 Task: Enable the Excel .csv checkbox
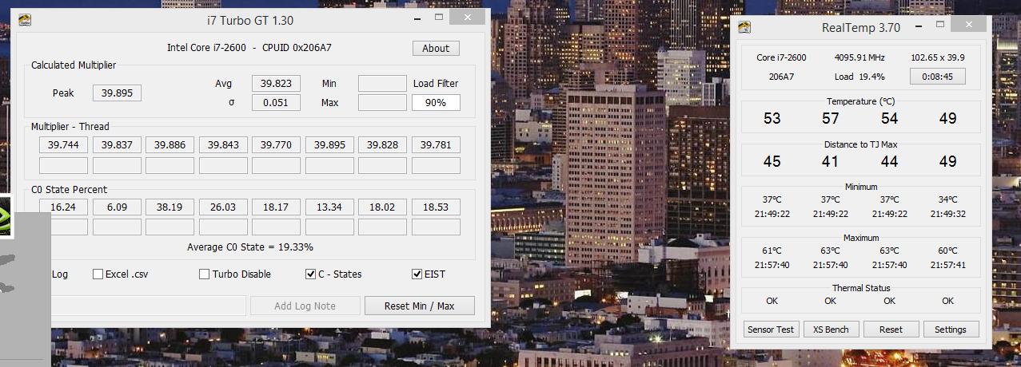(x=98, y=274)
